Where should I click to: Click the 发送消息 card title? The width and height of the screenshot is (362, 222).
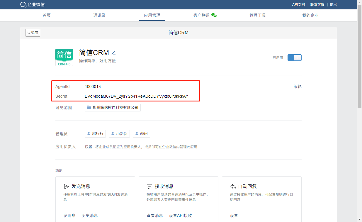(81, 187)
